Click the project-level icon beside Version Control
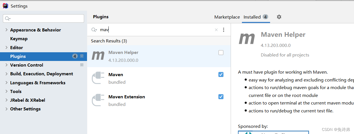 tap(82, 65)
